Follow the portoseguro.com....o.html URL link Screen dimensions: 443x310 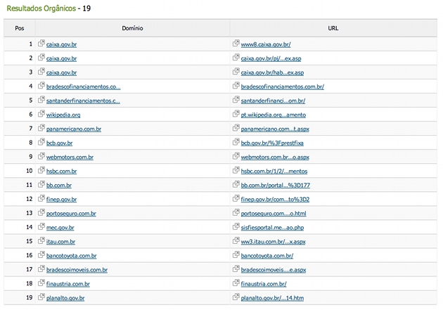[x=274, y=214]
